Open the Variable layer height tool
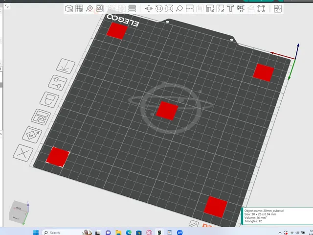This screenshot has height=235, width=313. coord(132,9)
